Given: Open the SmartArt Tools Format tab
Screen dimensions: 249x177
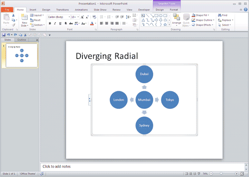Looking at the screenshot, I should 174,10.
